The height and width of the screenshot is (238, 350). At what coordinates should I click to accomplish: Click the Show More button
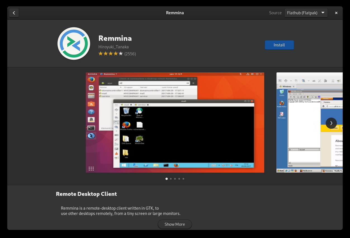[175, 224]
